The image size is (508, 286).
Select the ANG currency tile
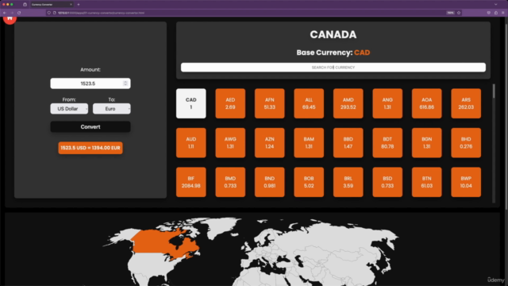click(387, 103)
